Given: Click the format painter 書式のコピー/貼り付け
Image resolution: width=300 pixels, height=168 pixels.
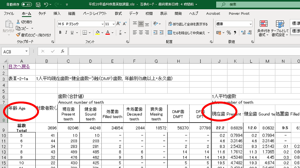Looking at the screenshot, I should click(x=34, y=35).
